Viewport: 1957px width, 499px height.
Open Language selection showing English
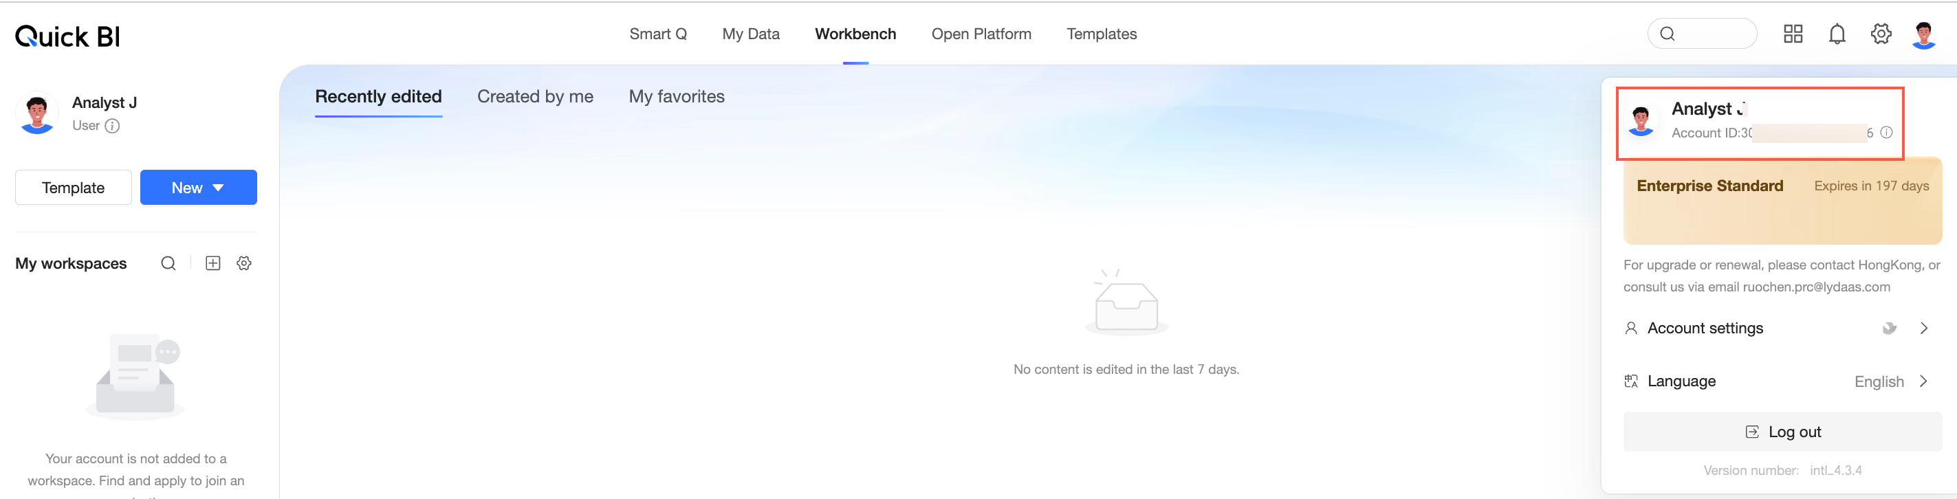(x=1782, y=381)
